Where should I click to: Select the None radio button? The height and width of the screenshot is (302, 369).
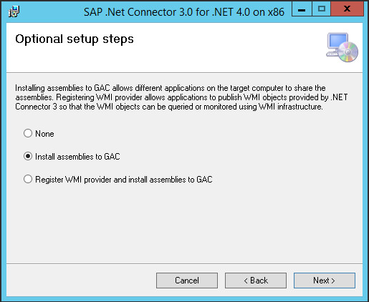(28, 133)
